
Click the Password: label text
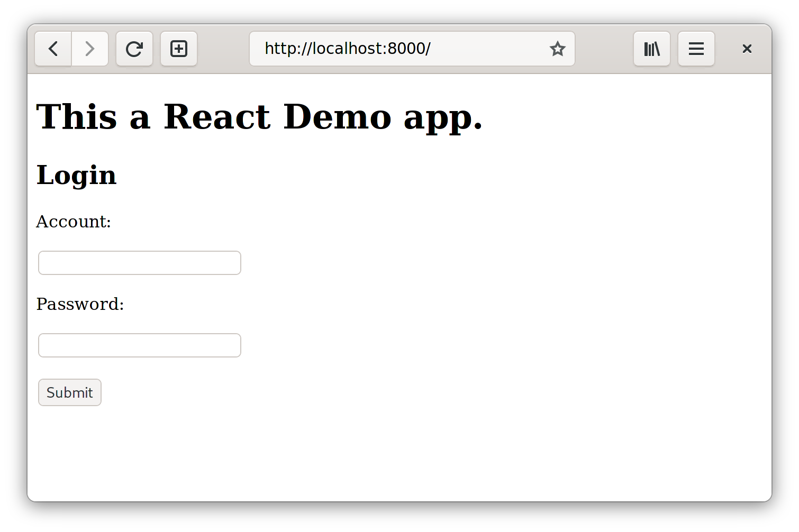click(80, 304)
